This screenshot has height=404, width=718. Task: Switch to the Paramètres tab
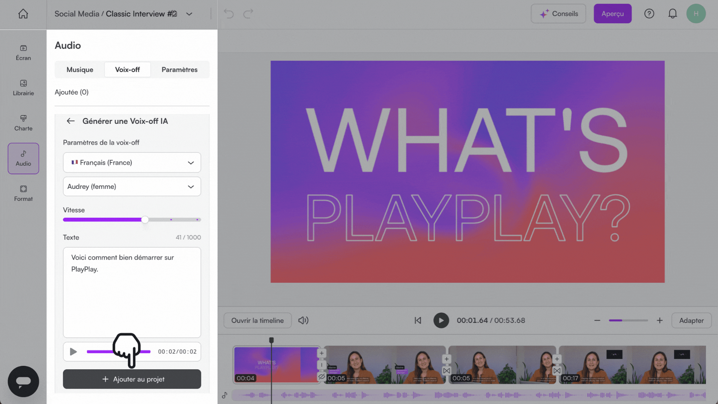point(179,70)
